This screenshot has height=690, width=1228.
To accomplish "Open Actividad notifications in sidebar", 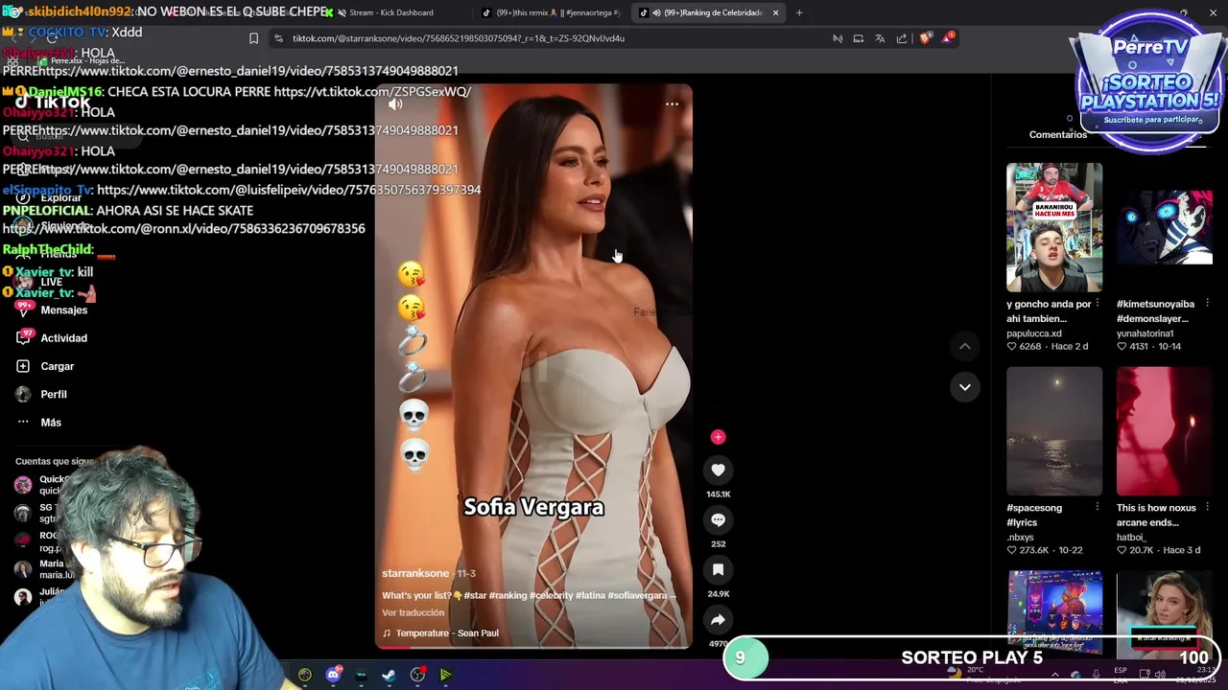I will pyautogui.click(x=53, y=338).
